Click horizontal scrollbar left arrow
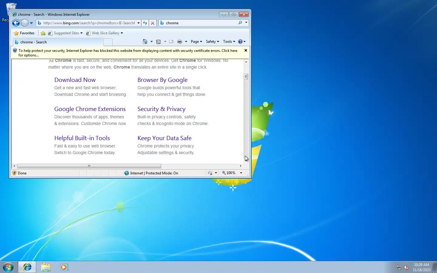The width and height of the screenshot is (437, 273). pos(14,166)
